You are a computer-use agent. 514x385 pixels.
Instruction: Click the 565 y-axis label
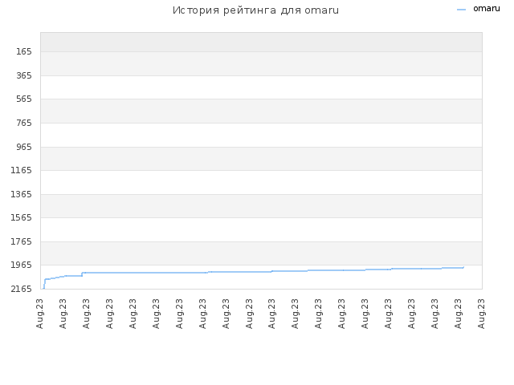(24, 99)
